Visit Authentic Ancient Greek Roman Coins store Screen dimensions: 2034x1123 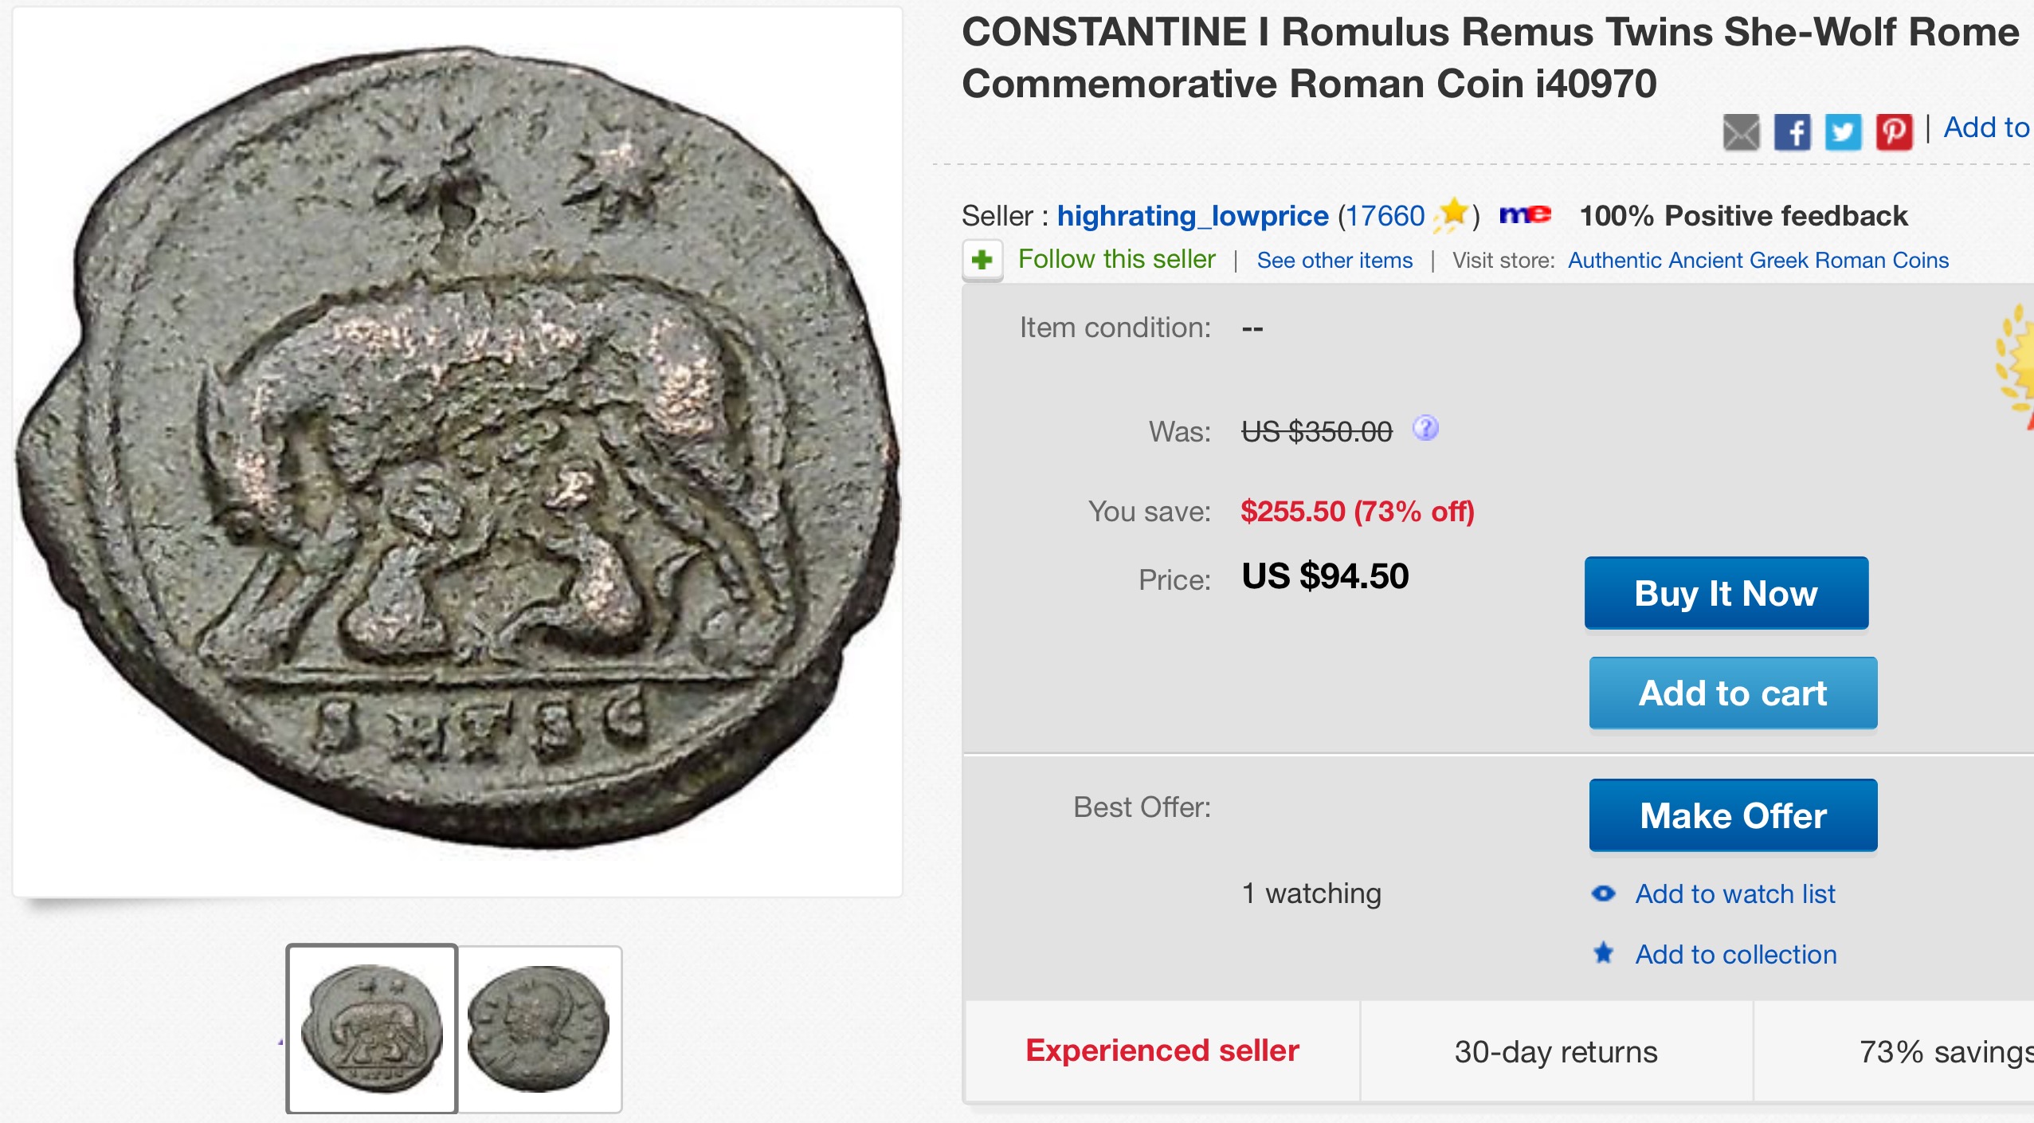pyautogui.click(x=1758, y=261)
